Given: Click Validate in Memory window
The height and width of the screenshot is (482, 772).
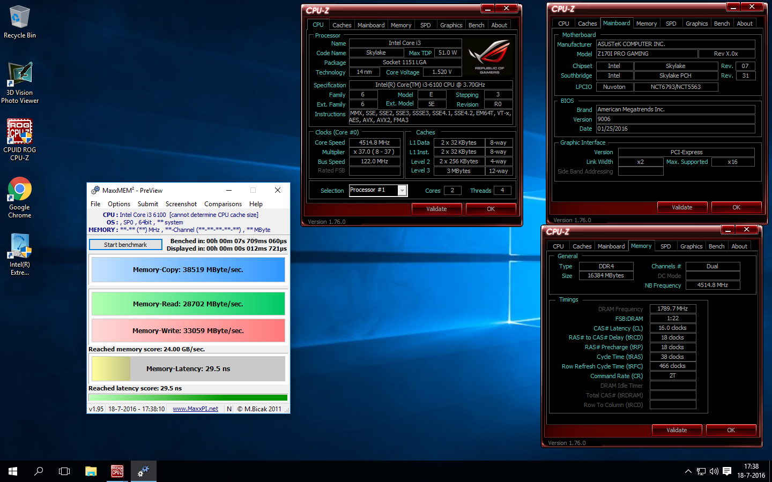Looking at the screenshot, I should point(677,430).
